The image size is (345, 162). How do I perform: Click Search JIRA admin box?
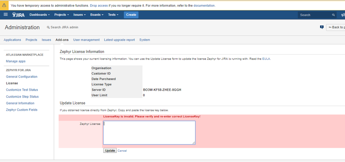tap(63, 27)
